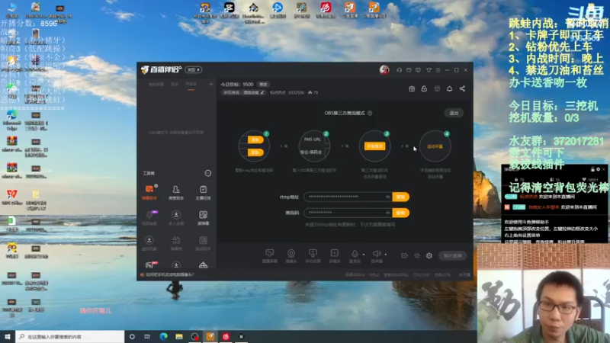Click help icon next to OBS第三方推流模式
This screenshot has height=343, width=610.
(370, 113)
